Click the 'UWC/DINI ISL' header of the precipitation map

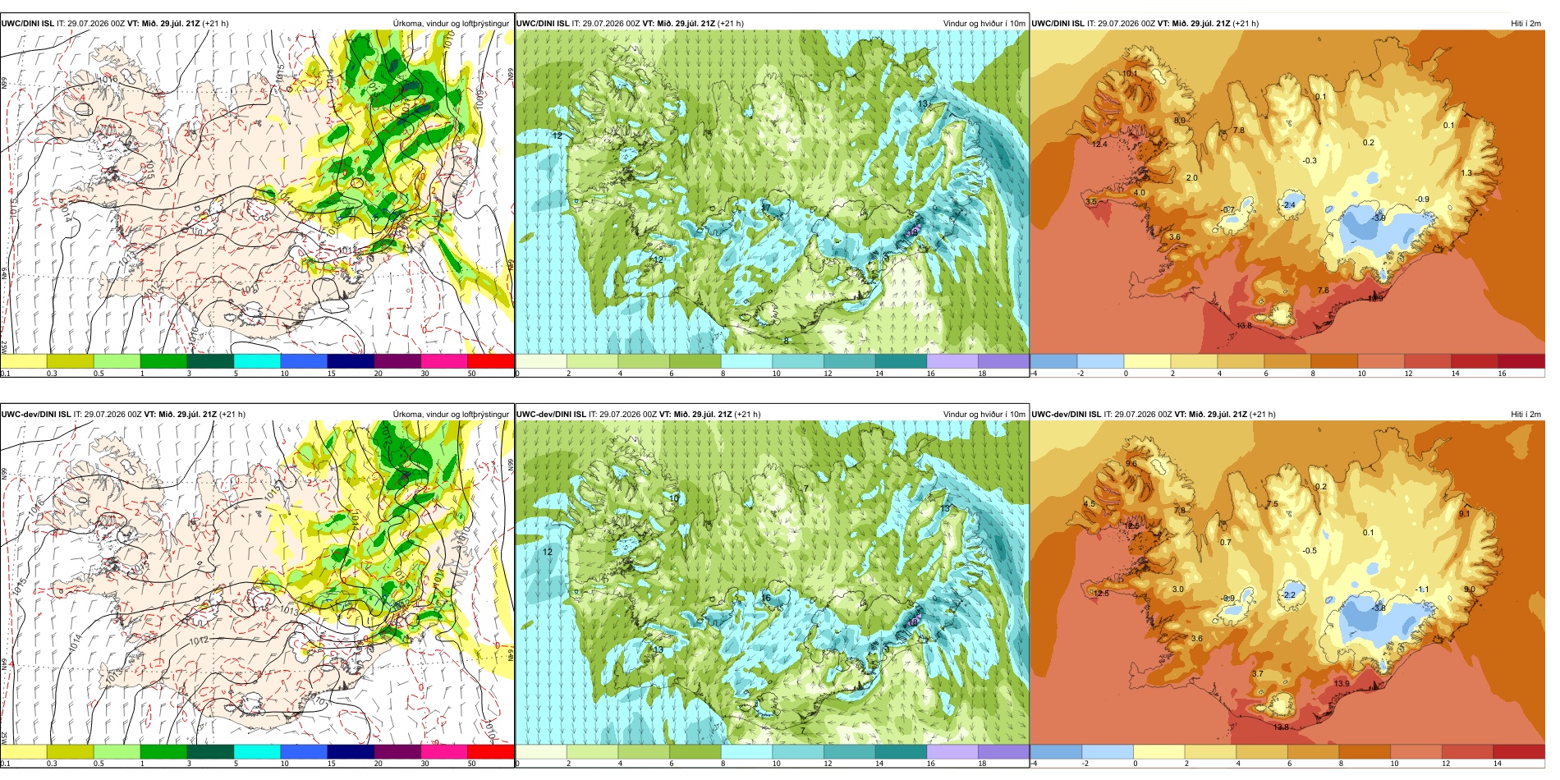pos(27,24)
